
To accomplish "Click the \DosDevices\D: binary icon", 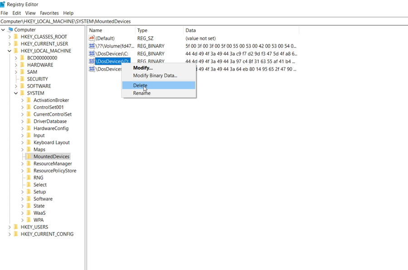I will (92, 61).
